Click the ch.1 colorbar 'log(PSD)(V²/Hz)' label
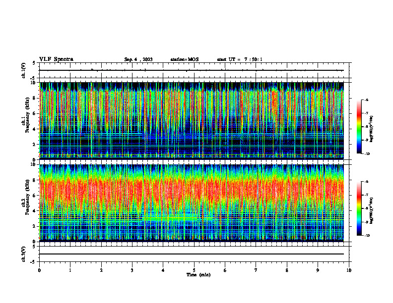The width and height of the screenshot is (393, 303). [x=372, y=129]
